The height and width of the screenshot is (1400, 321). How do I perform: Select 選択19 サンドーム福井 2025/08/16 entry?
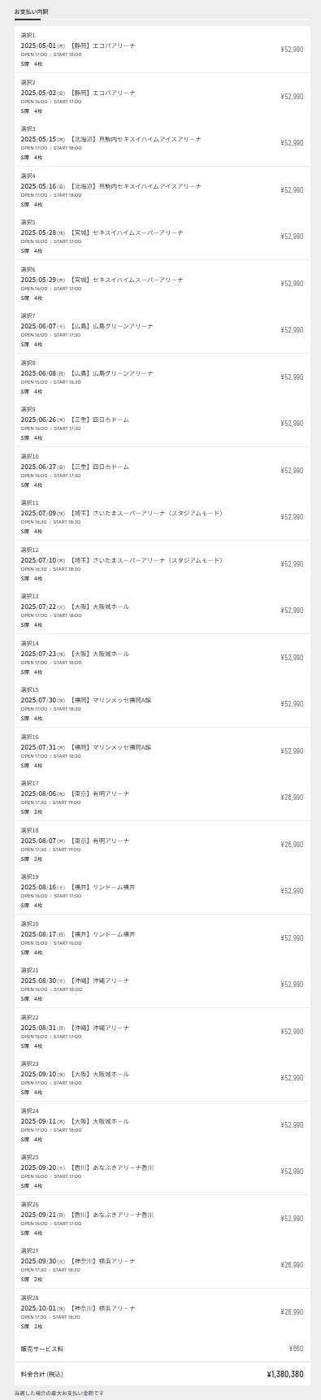pyautogui.click(x=162, y=891)
